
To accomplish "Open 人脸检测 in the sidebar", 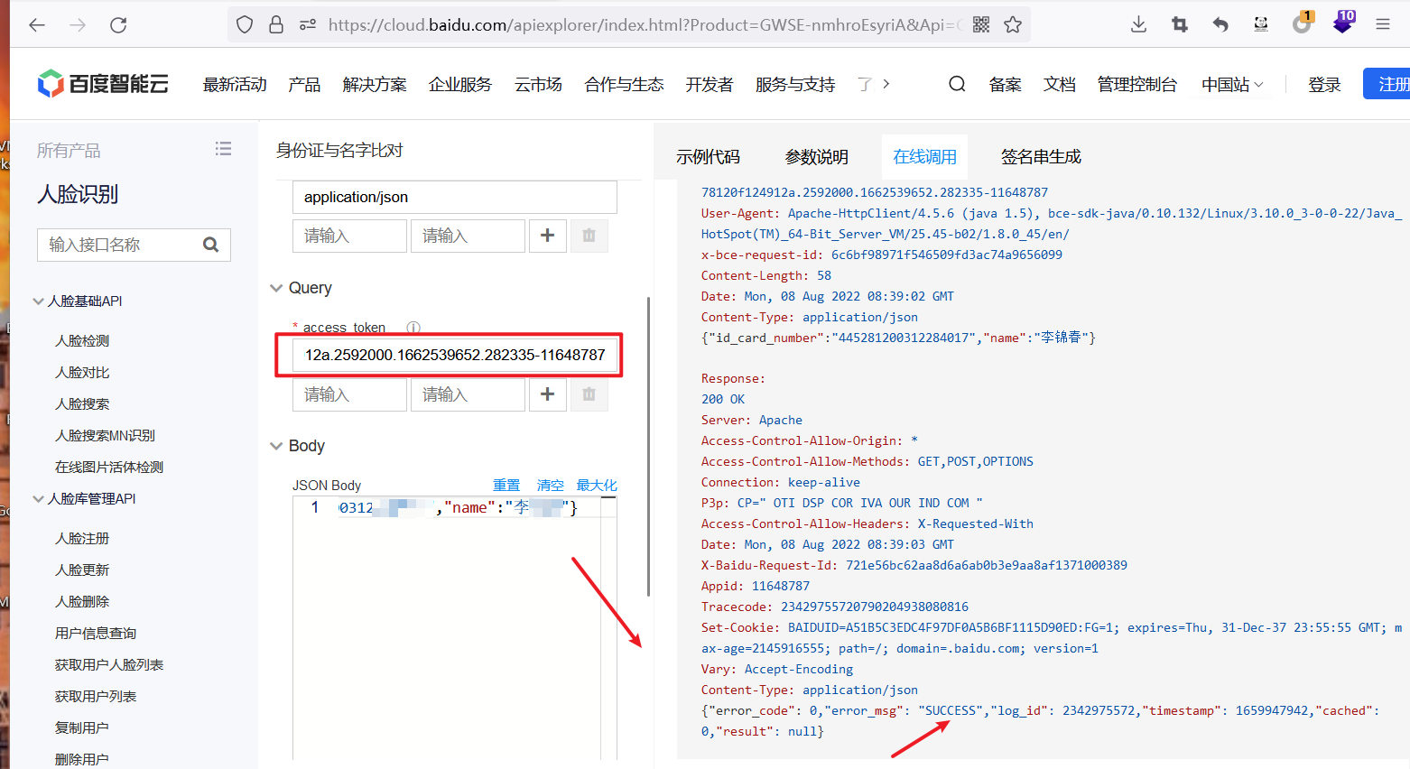I will pyautogui.click(x=82, y=341).
